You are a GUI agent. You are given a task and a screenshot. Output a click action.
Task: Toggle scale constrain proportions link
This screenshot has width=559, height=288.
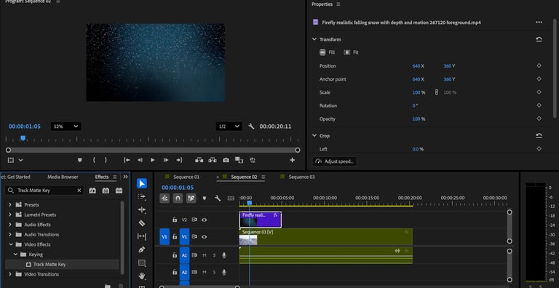436,92
